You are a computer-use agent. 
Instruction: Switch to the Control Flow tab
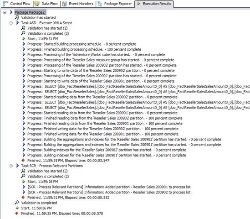[x=17, y=4]
